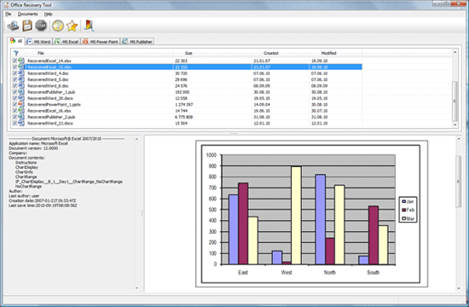
Task: Open the Documents menu
Action: pyautogui.click(x=27, y=14)
